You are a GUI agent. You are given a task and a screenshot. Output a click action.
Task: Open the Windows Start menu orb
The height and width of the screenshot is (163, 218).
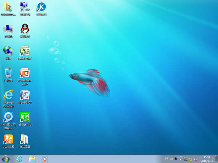[x=6, y=159]
